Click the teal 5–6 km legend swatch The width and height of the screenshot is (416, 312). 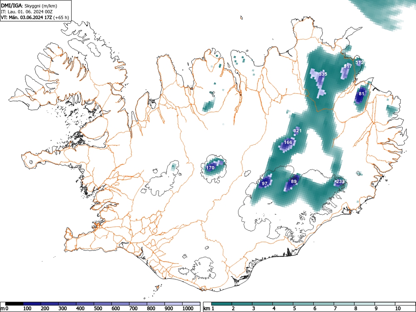point(303,304)
